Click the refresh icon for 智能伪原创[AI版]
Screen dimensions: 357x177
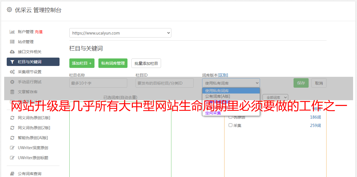pos(12,138)
